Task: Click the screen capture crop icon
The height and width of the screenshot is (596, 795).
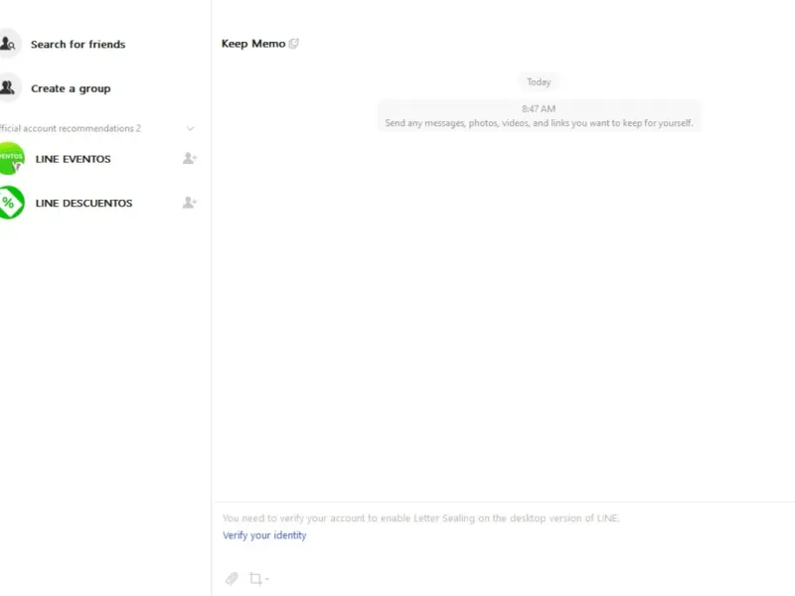Action: click(255, 578)
